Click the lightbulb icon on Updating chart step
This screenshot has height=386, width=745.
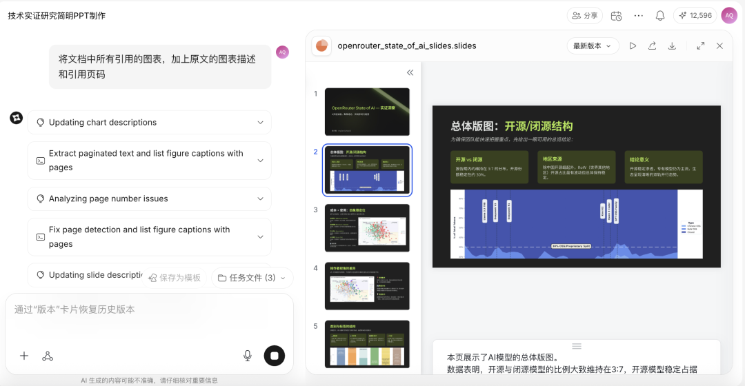(x=41, y=123)
